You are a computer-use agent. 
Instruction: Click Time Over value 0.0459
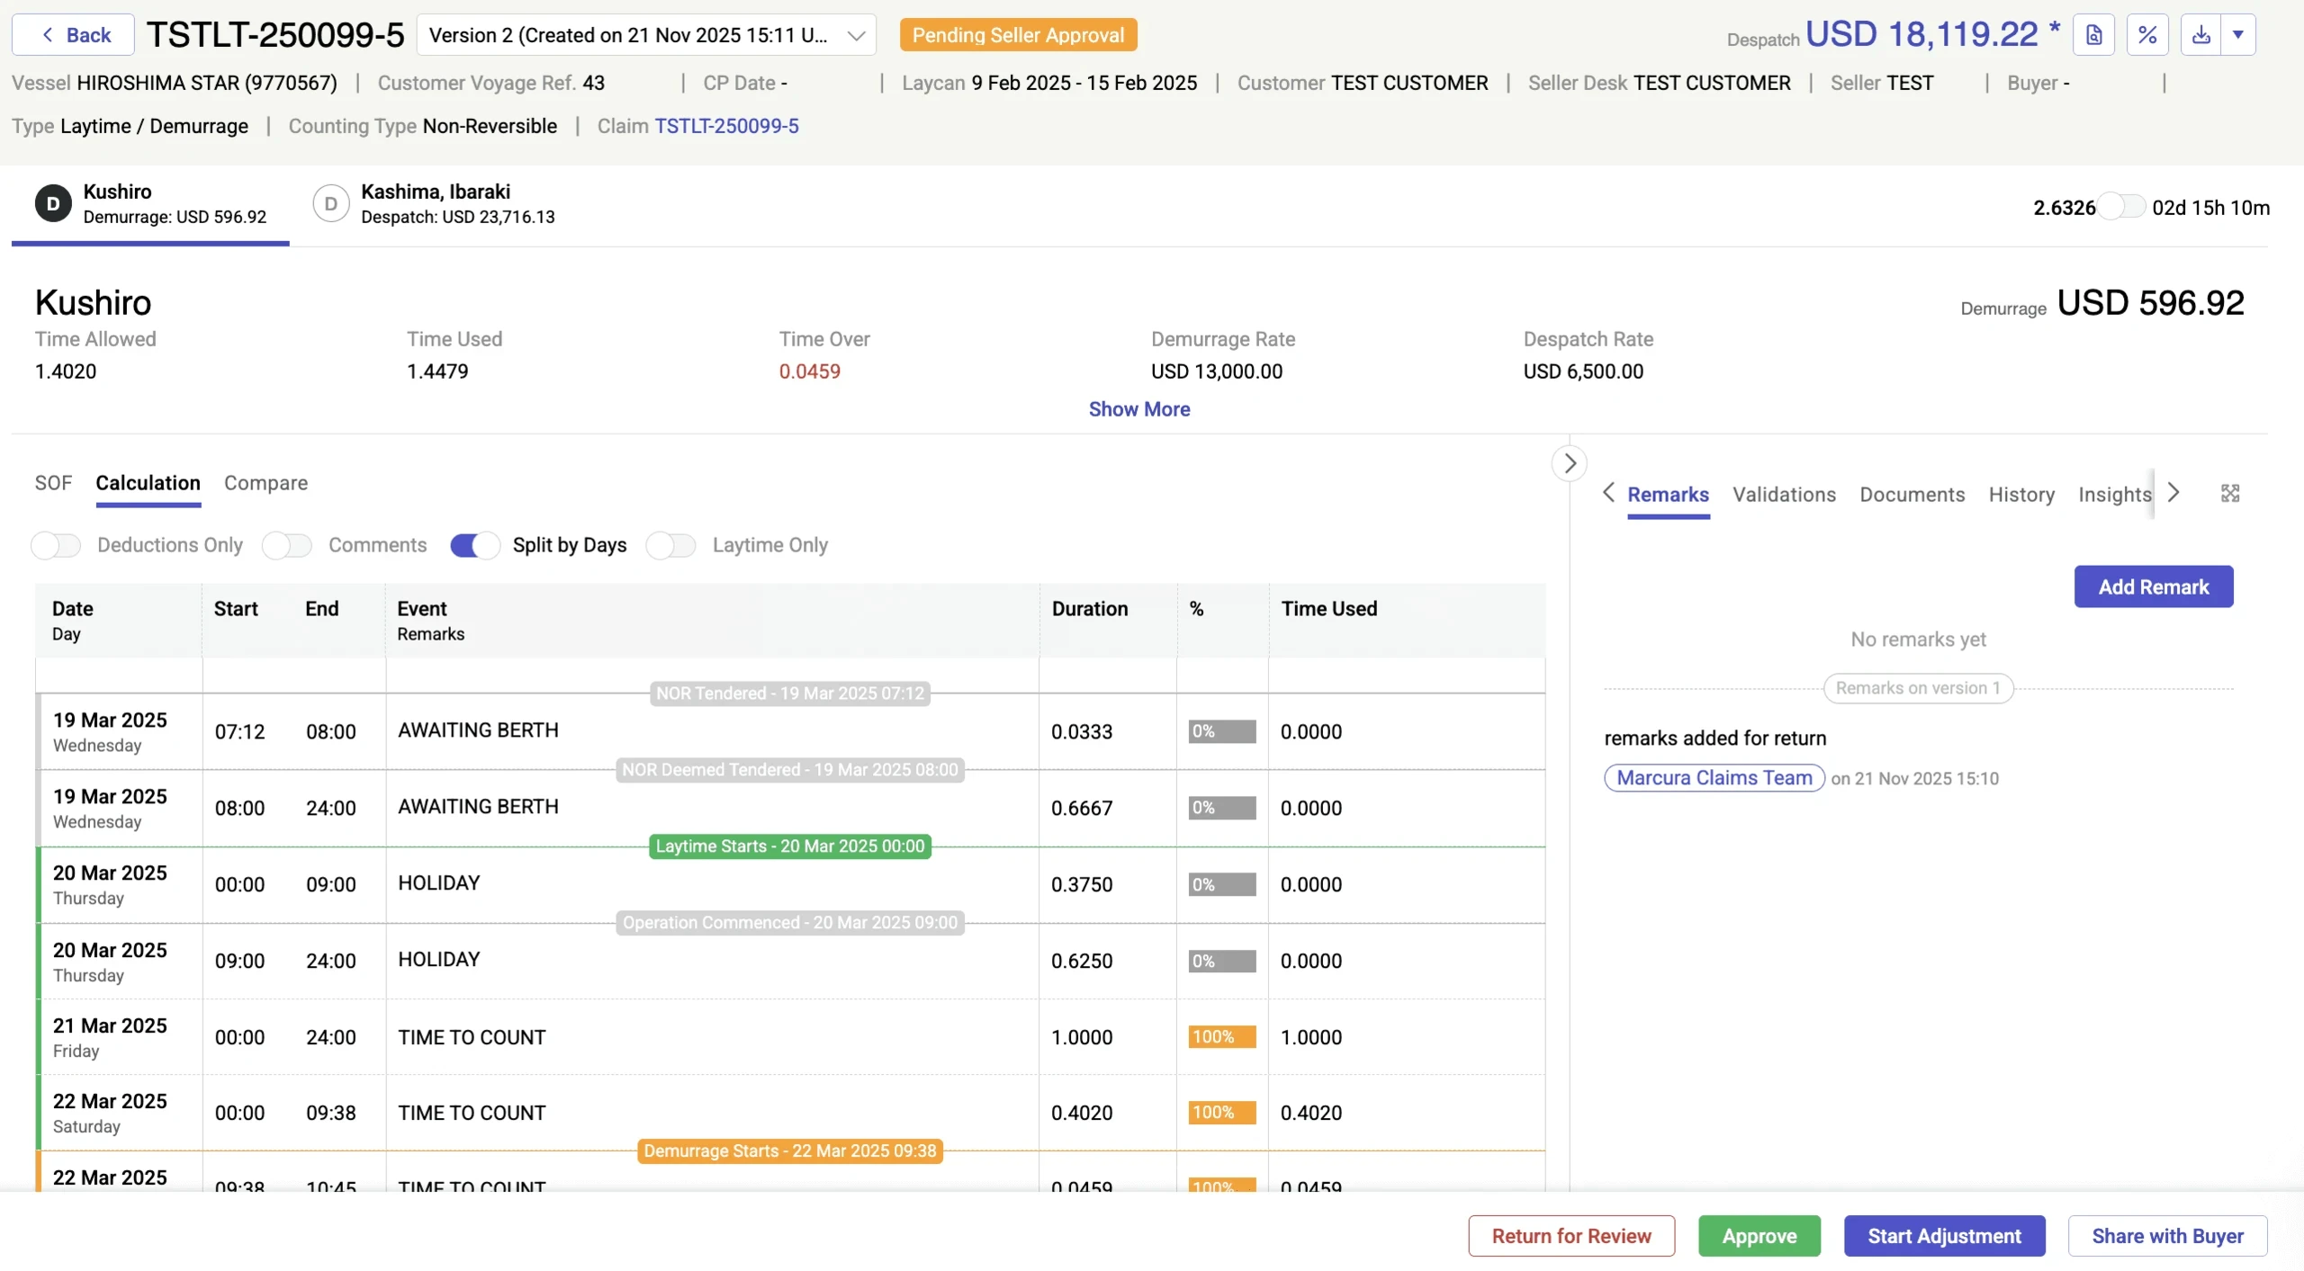coord(810,371)
